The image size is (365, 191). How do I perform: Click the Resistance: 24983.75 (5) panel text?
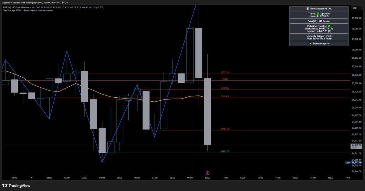pyautogui.click(x=319, y=29)
